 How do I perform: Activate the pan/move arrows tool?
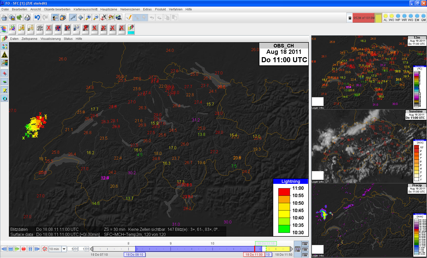(81, 18)
